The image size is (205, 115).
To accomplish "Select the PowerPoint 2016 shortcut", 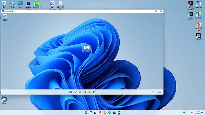I will [199, 27].
